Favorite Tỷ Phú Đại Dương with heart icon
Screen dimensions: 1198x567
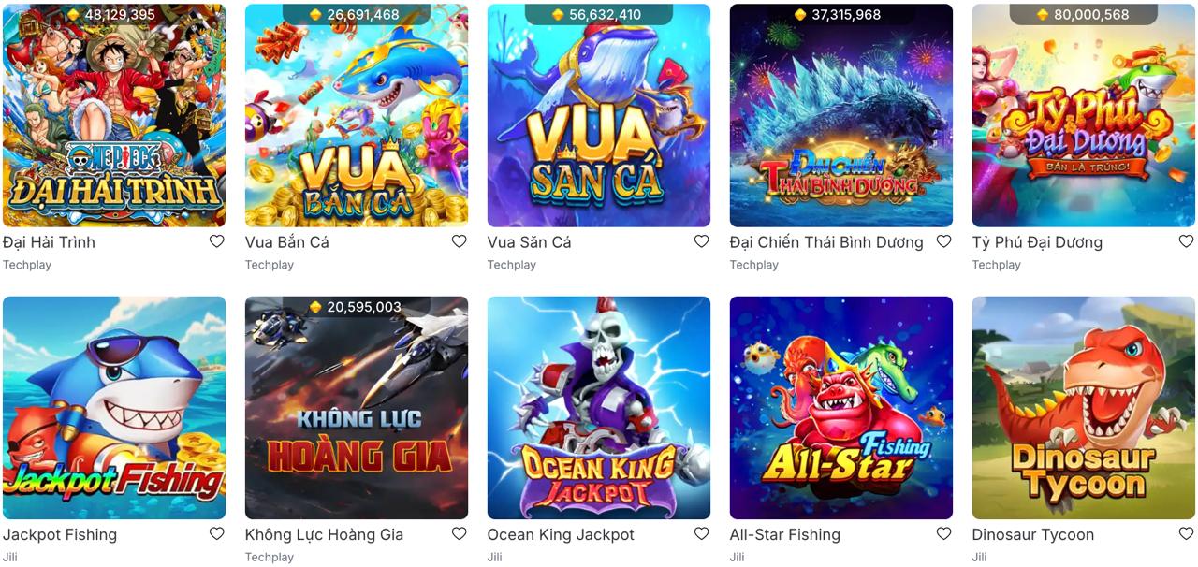pos(1186,241)
